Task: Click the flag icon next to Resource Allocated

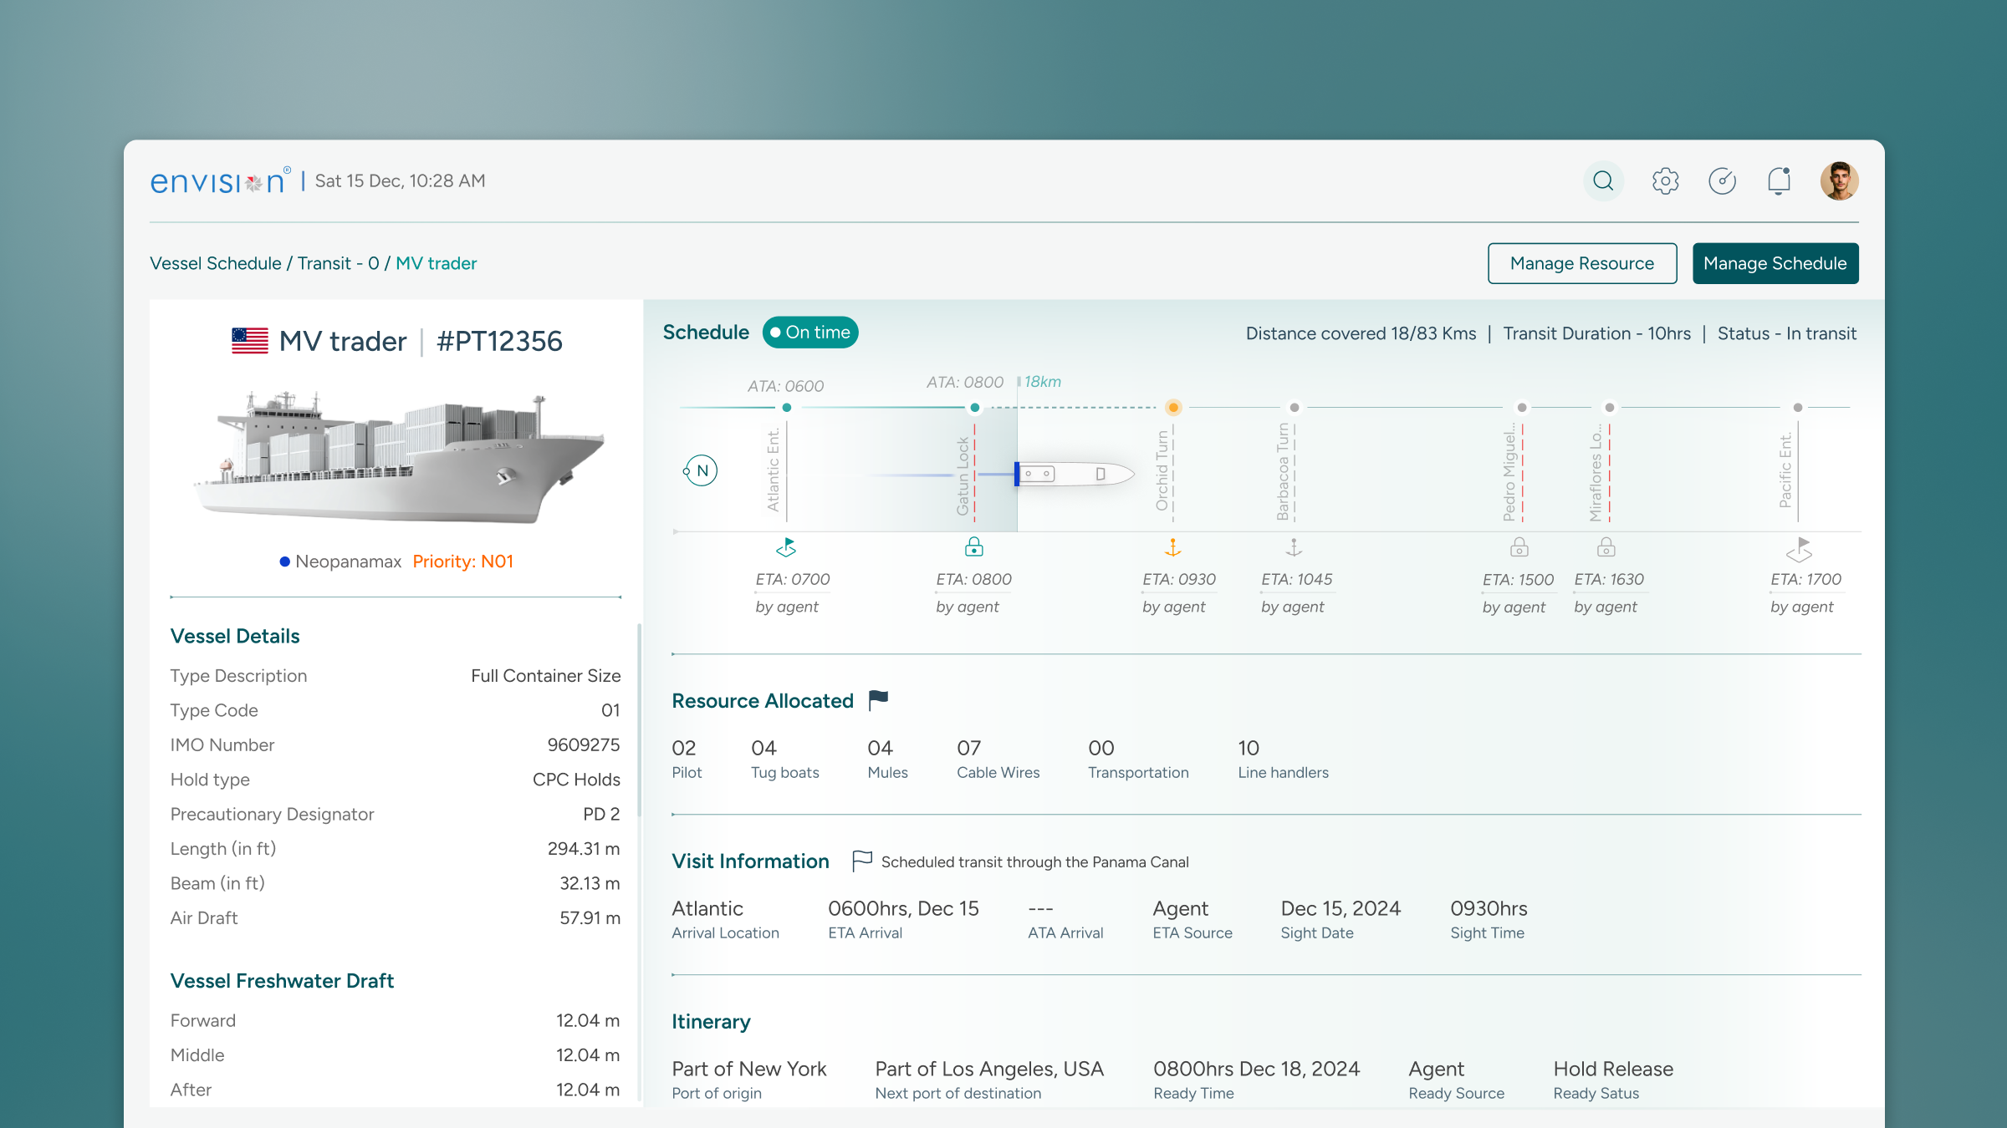Action: click(x=878, y=700)
